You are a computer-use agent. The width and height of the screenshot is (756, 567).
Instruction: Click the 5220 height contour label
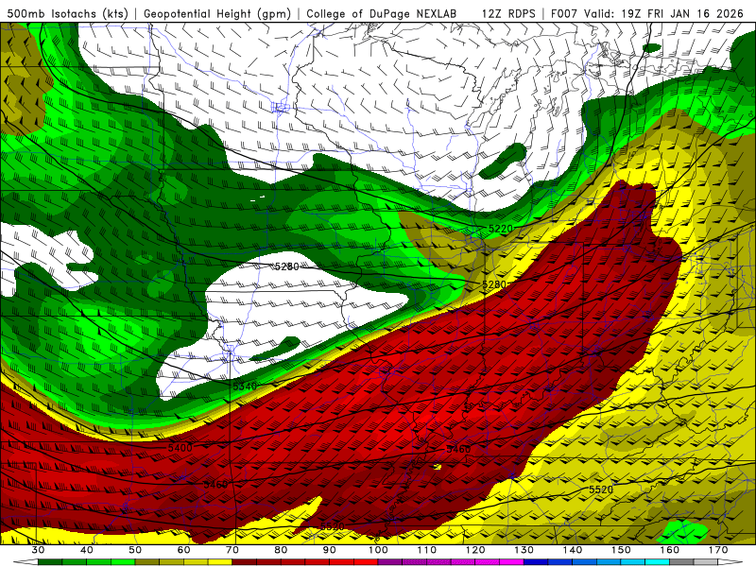[501, 229]
